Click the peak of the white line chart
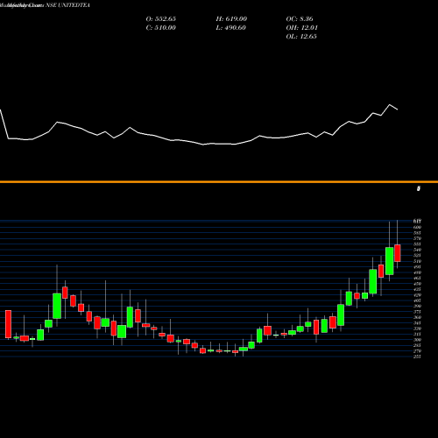The height and width of the screenshot is (438, 438). (x=390, y=104)
